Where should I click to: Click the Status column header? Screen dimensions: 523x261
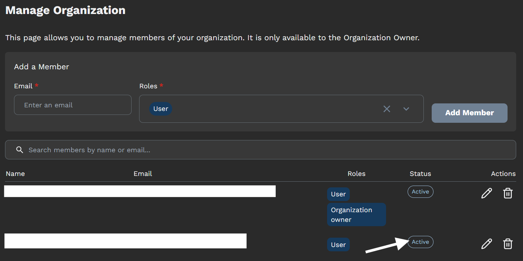pos(420,174)
